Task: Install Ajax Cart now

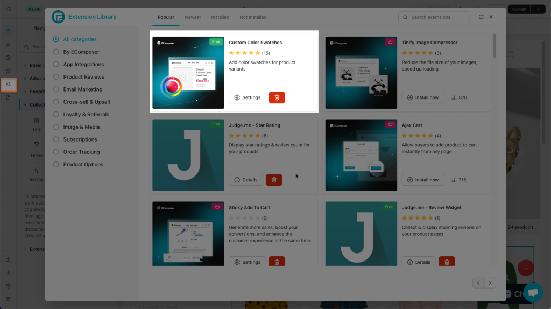Action: click(423, 180)
